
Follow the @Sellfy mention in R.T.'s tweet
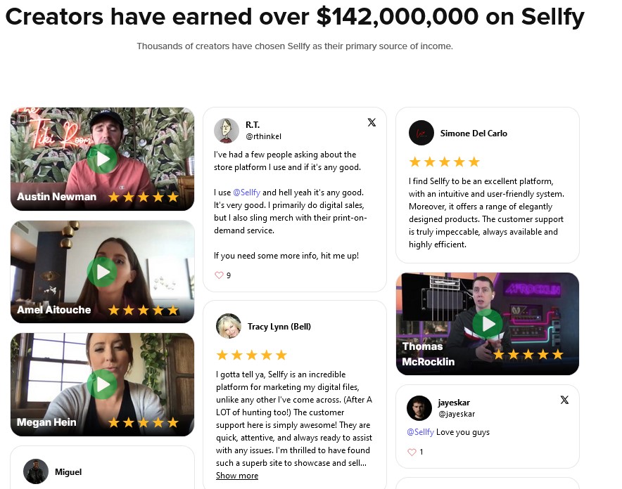246,193
